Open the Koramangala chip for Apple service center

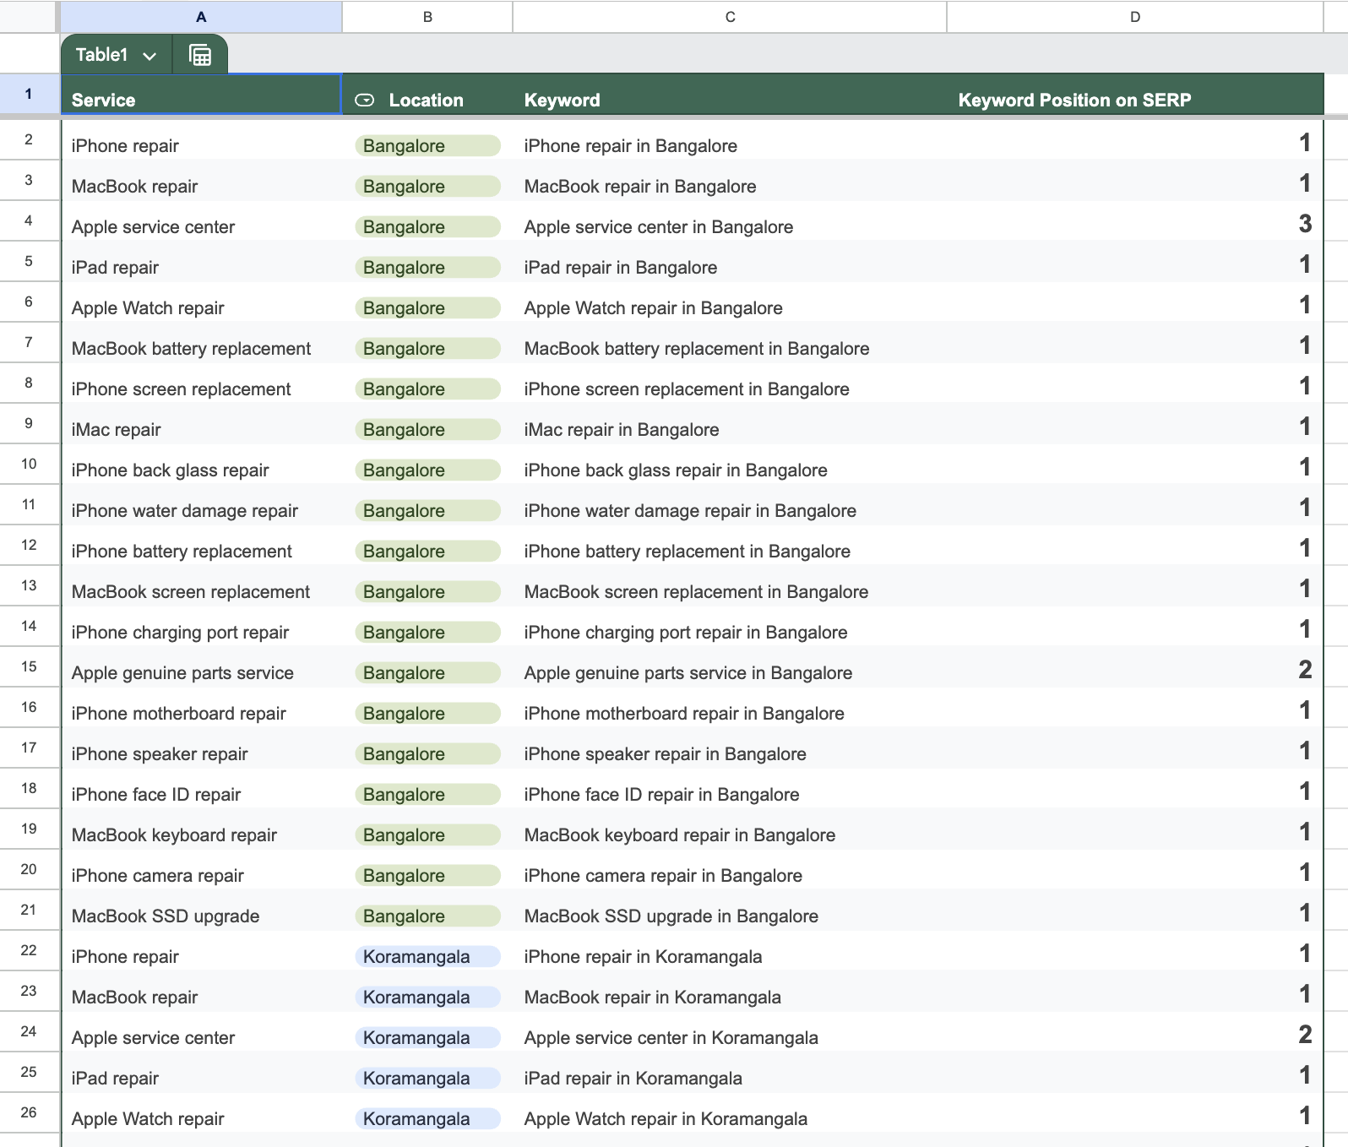427,1038
